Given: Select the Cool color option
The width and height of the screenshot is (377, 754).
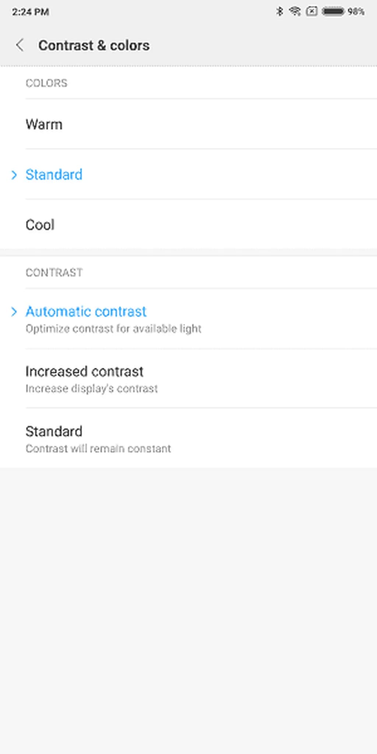Looking at the screenshot, I should pyautogui.click(x=40, y=225).
